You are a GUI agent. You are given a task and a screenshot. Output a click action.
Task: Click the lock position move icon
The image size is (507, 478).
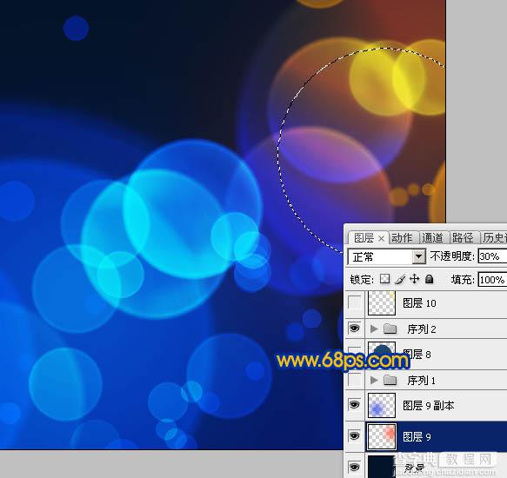coord(415,279)
